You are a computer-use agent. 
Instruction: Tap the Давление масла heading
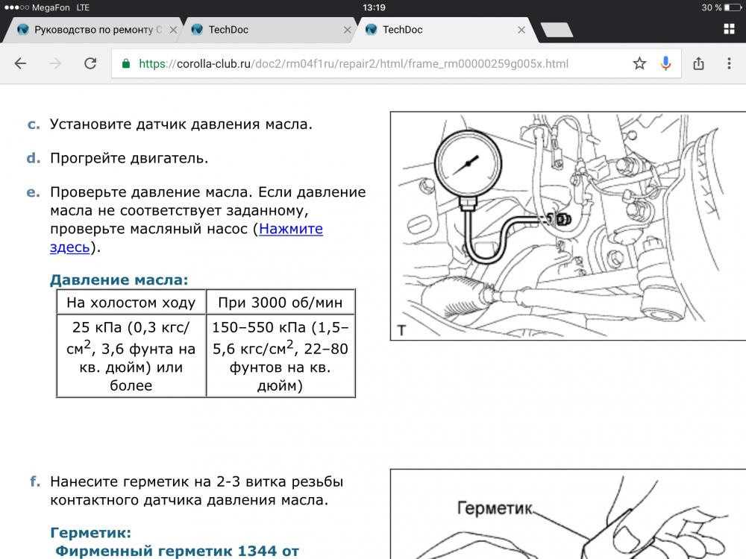point(119,279)
